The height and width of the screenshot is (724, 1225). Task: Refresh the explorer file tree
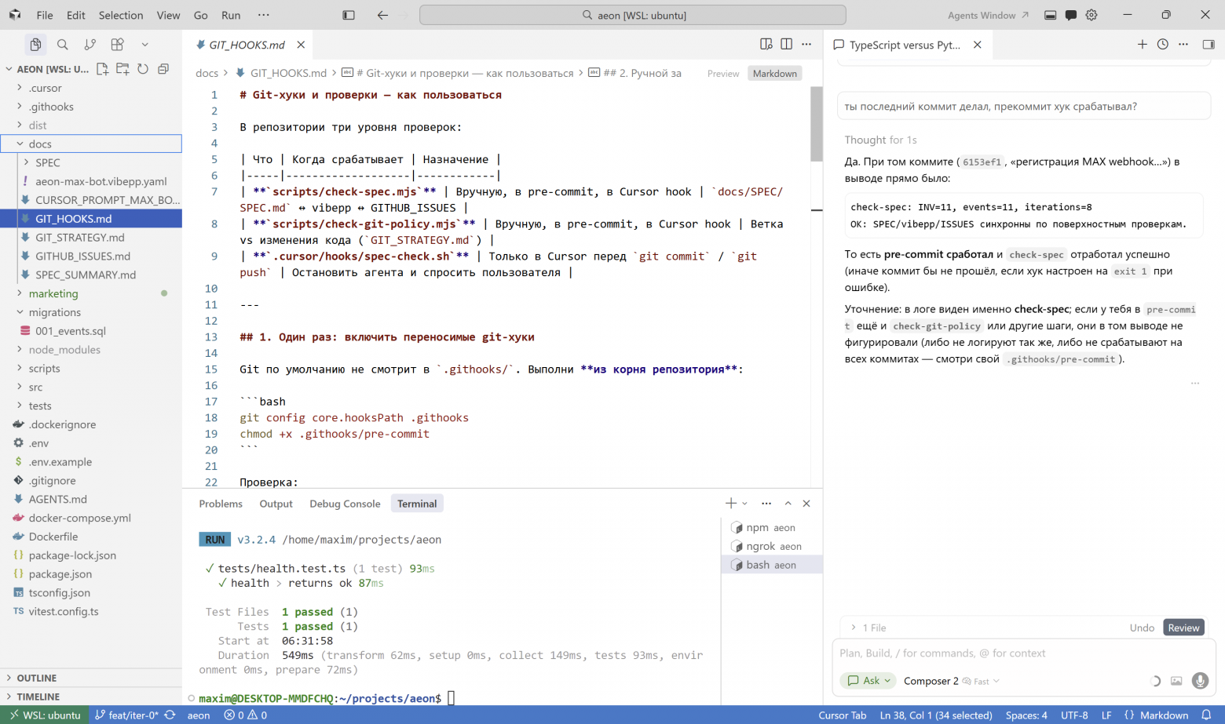pyautogui.click(x=143, y=69)
